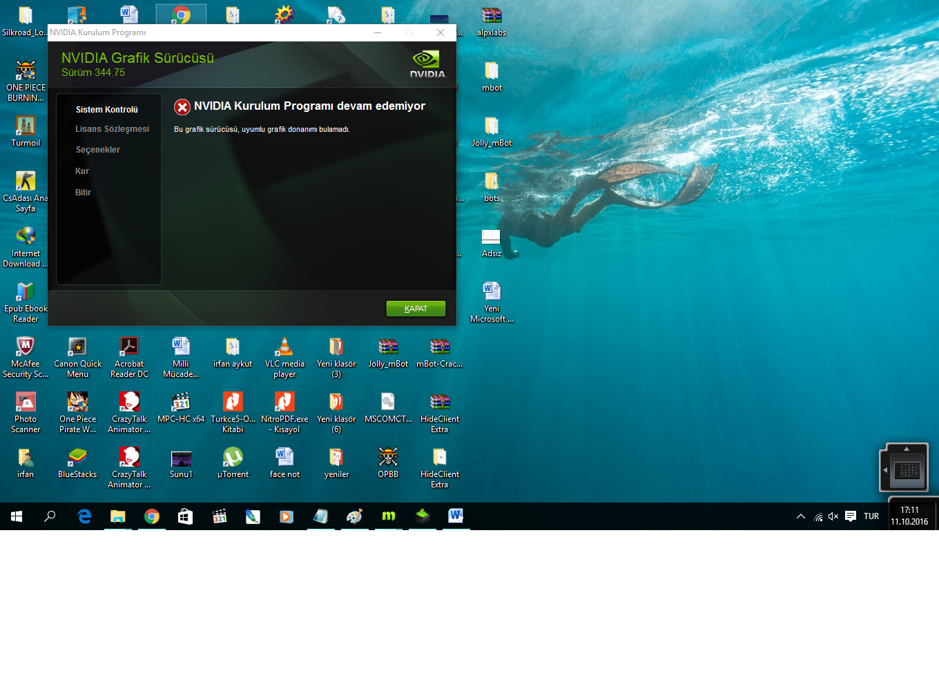
Task: Select the Jolly_mBot folder icon
Action: (x=492, y=131)
